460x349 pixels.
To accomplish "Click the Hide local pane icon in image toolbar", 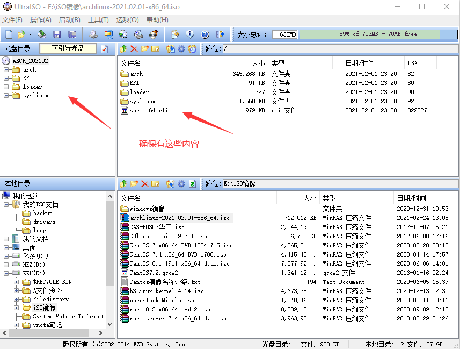I will 192,49.
